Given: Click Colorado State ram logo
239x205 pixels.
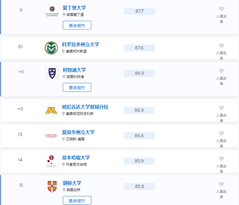Looking at the screenshot, I should click(x=51, y=48).
